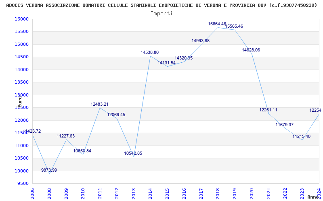The height and width of the screenshot is (201, 323).
Task: Click the x-axis year 2014
Action: [150, 194]
